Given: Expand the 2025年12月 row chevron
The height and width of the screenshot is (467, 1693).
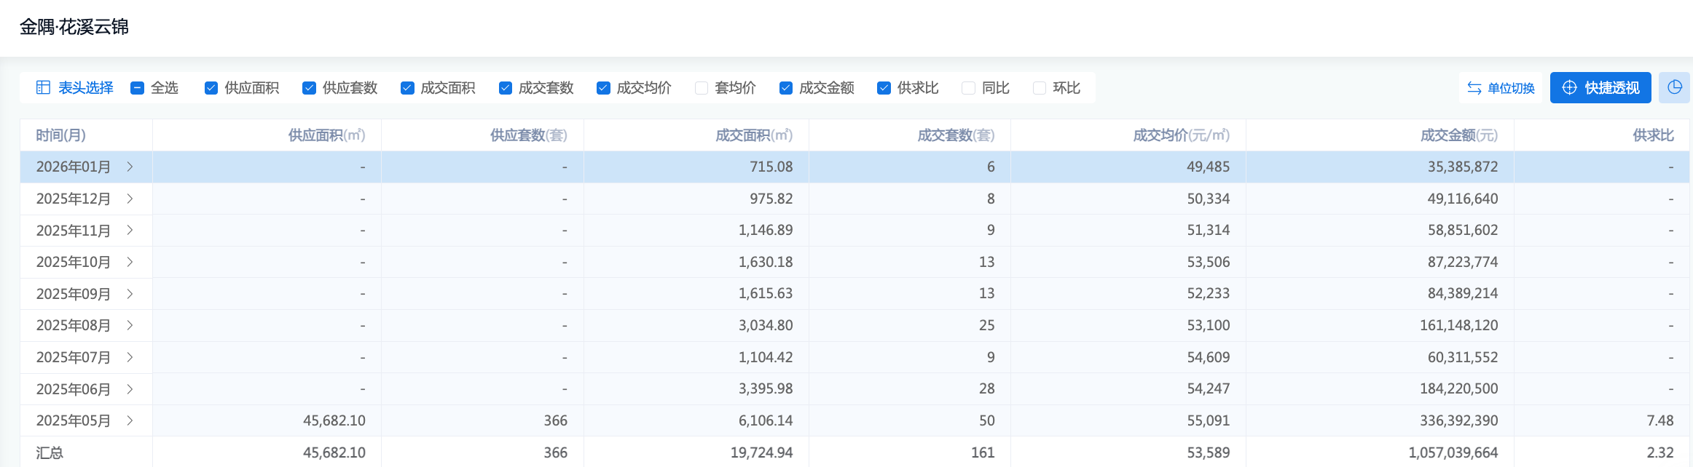Looking at the screenshot, I should 130,199.
